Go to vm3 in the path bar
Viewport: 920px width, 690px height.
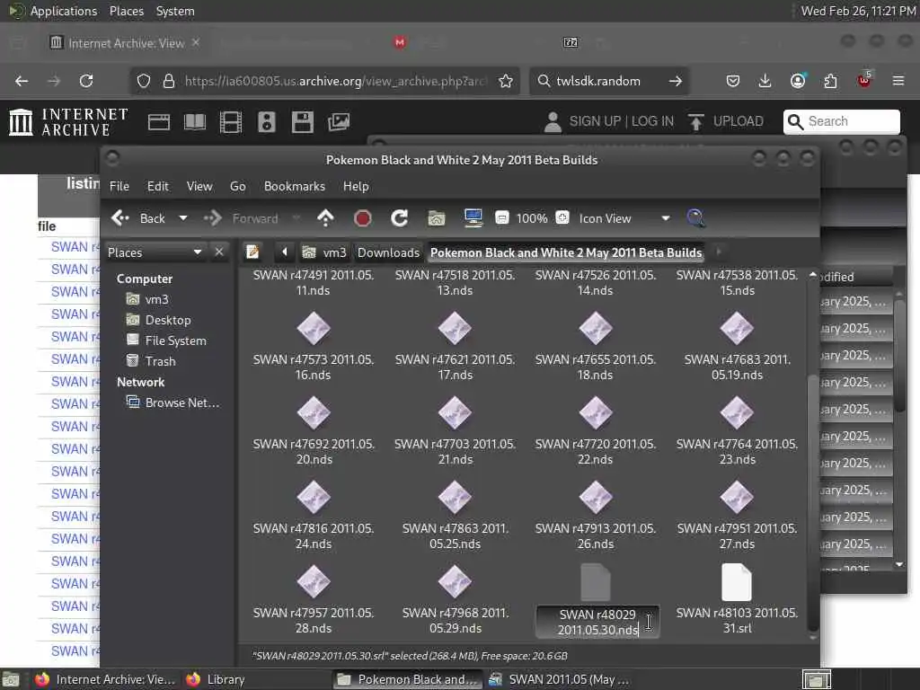pos(324,252)
